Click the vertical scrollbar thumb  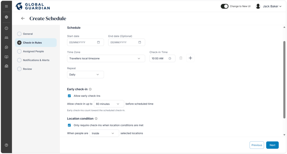(284, 80)
